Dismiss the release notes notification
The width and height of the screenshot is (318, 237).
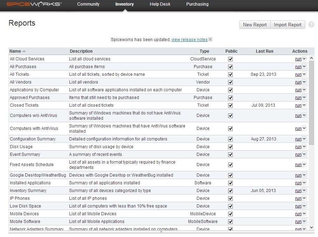tap(210, 39)
